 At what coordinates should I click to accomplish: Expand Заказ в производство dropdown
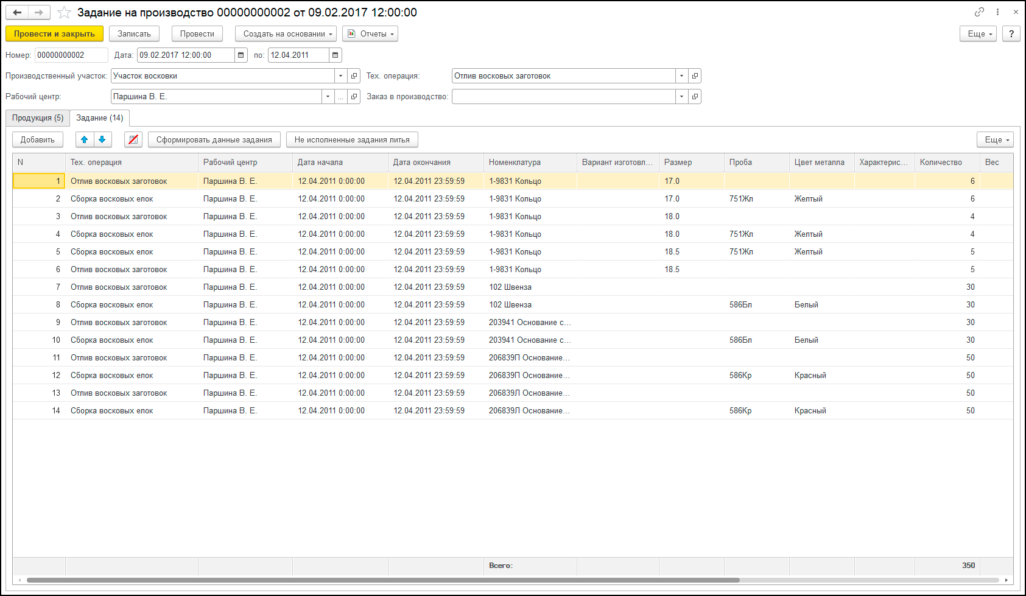click(682, 97)
